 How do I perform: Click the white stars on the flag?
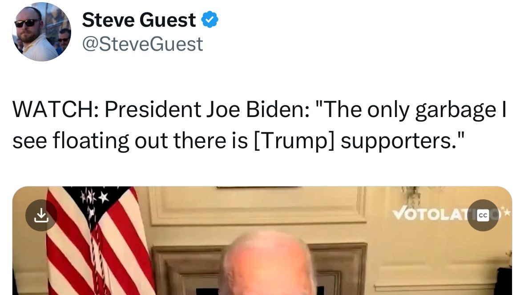click(x=95, y=201)
